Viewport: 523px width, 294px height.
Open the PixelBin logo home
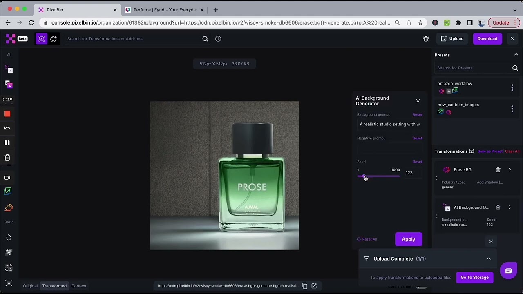(x=11, y=39)
